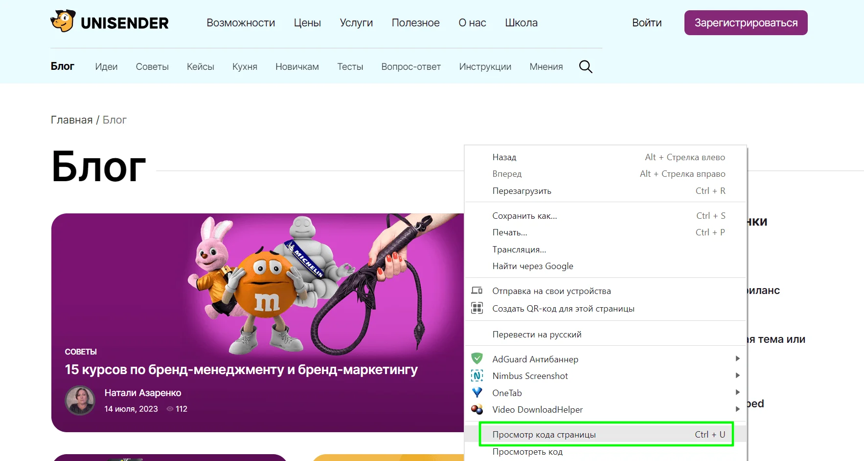Viewport: 864px width, 461px height.
Task: Open the Мнения blog category
Action: click(x=546, y=66)
